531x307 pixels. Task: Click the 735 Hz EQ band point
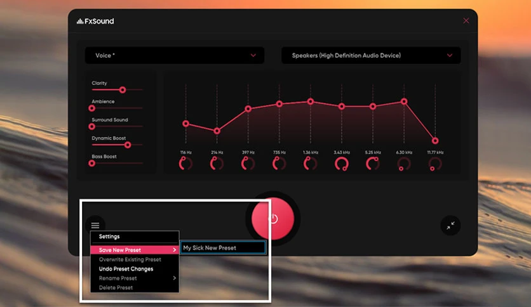pyautogui.click(x=279, y=104)
